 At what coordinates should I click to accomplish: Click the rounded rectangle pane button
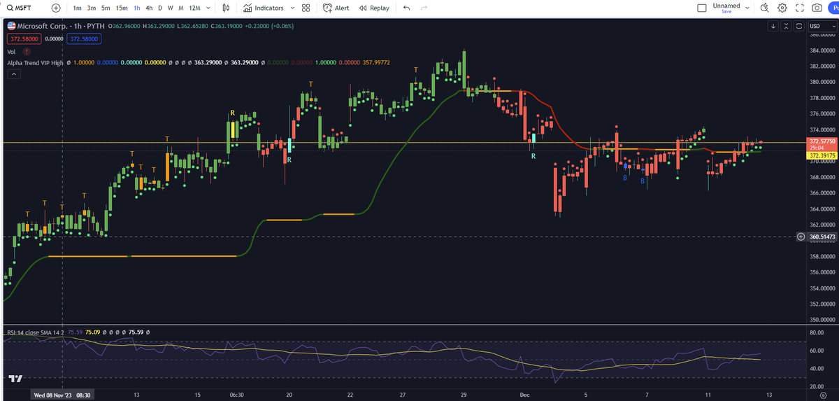(798, 26)
